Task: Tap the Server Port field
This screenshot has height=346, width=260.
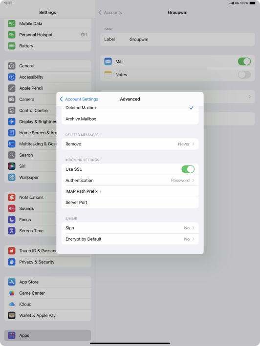Action: [130, 203]
